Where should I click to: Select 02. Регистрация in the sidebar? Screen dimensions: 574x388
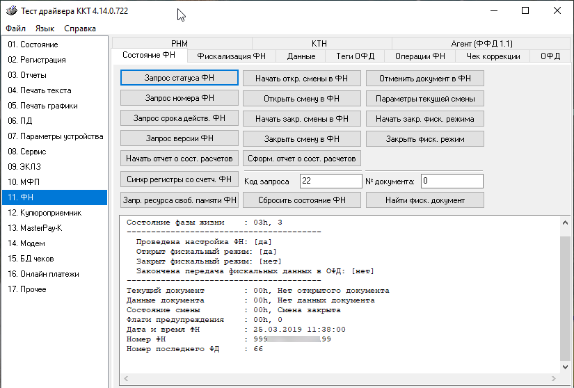coord(37,60)
